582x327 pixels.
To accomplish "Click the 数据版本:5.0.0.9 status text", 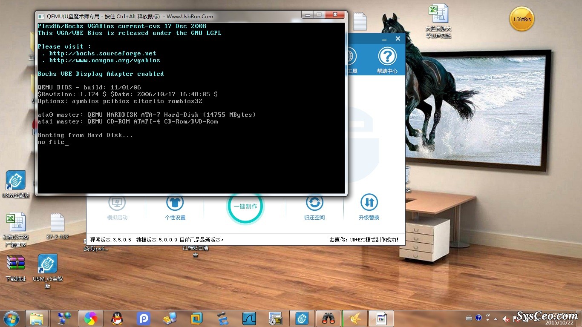I will pyautogui.click(x=156, y=240).
